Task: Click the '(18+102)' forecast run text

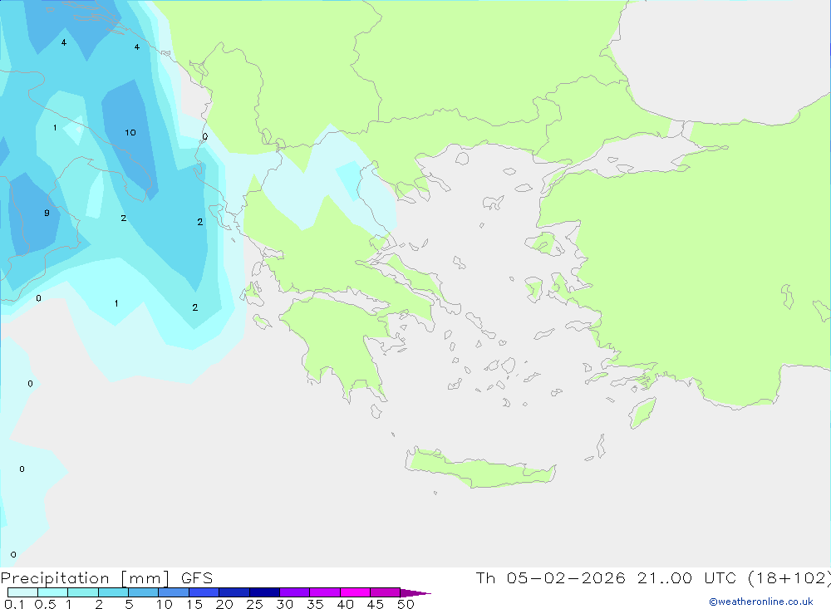Action: click(789, 577)
